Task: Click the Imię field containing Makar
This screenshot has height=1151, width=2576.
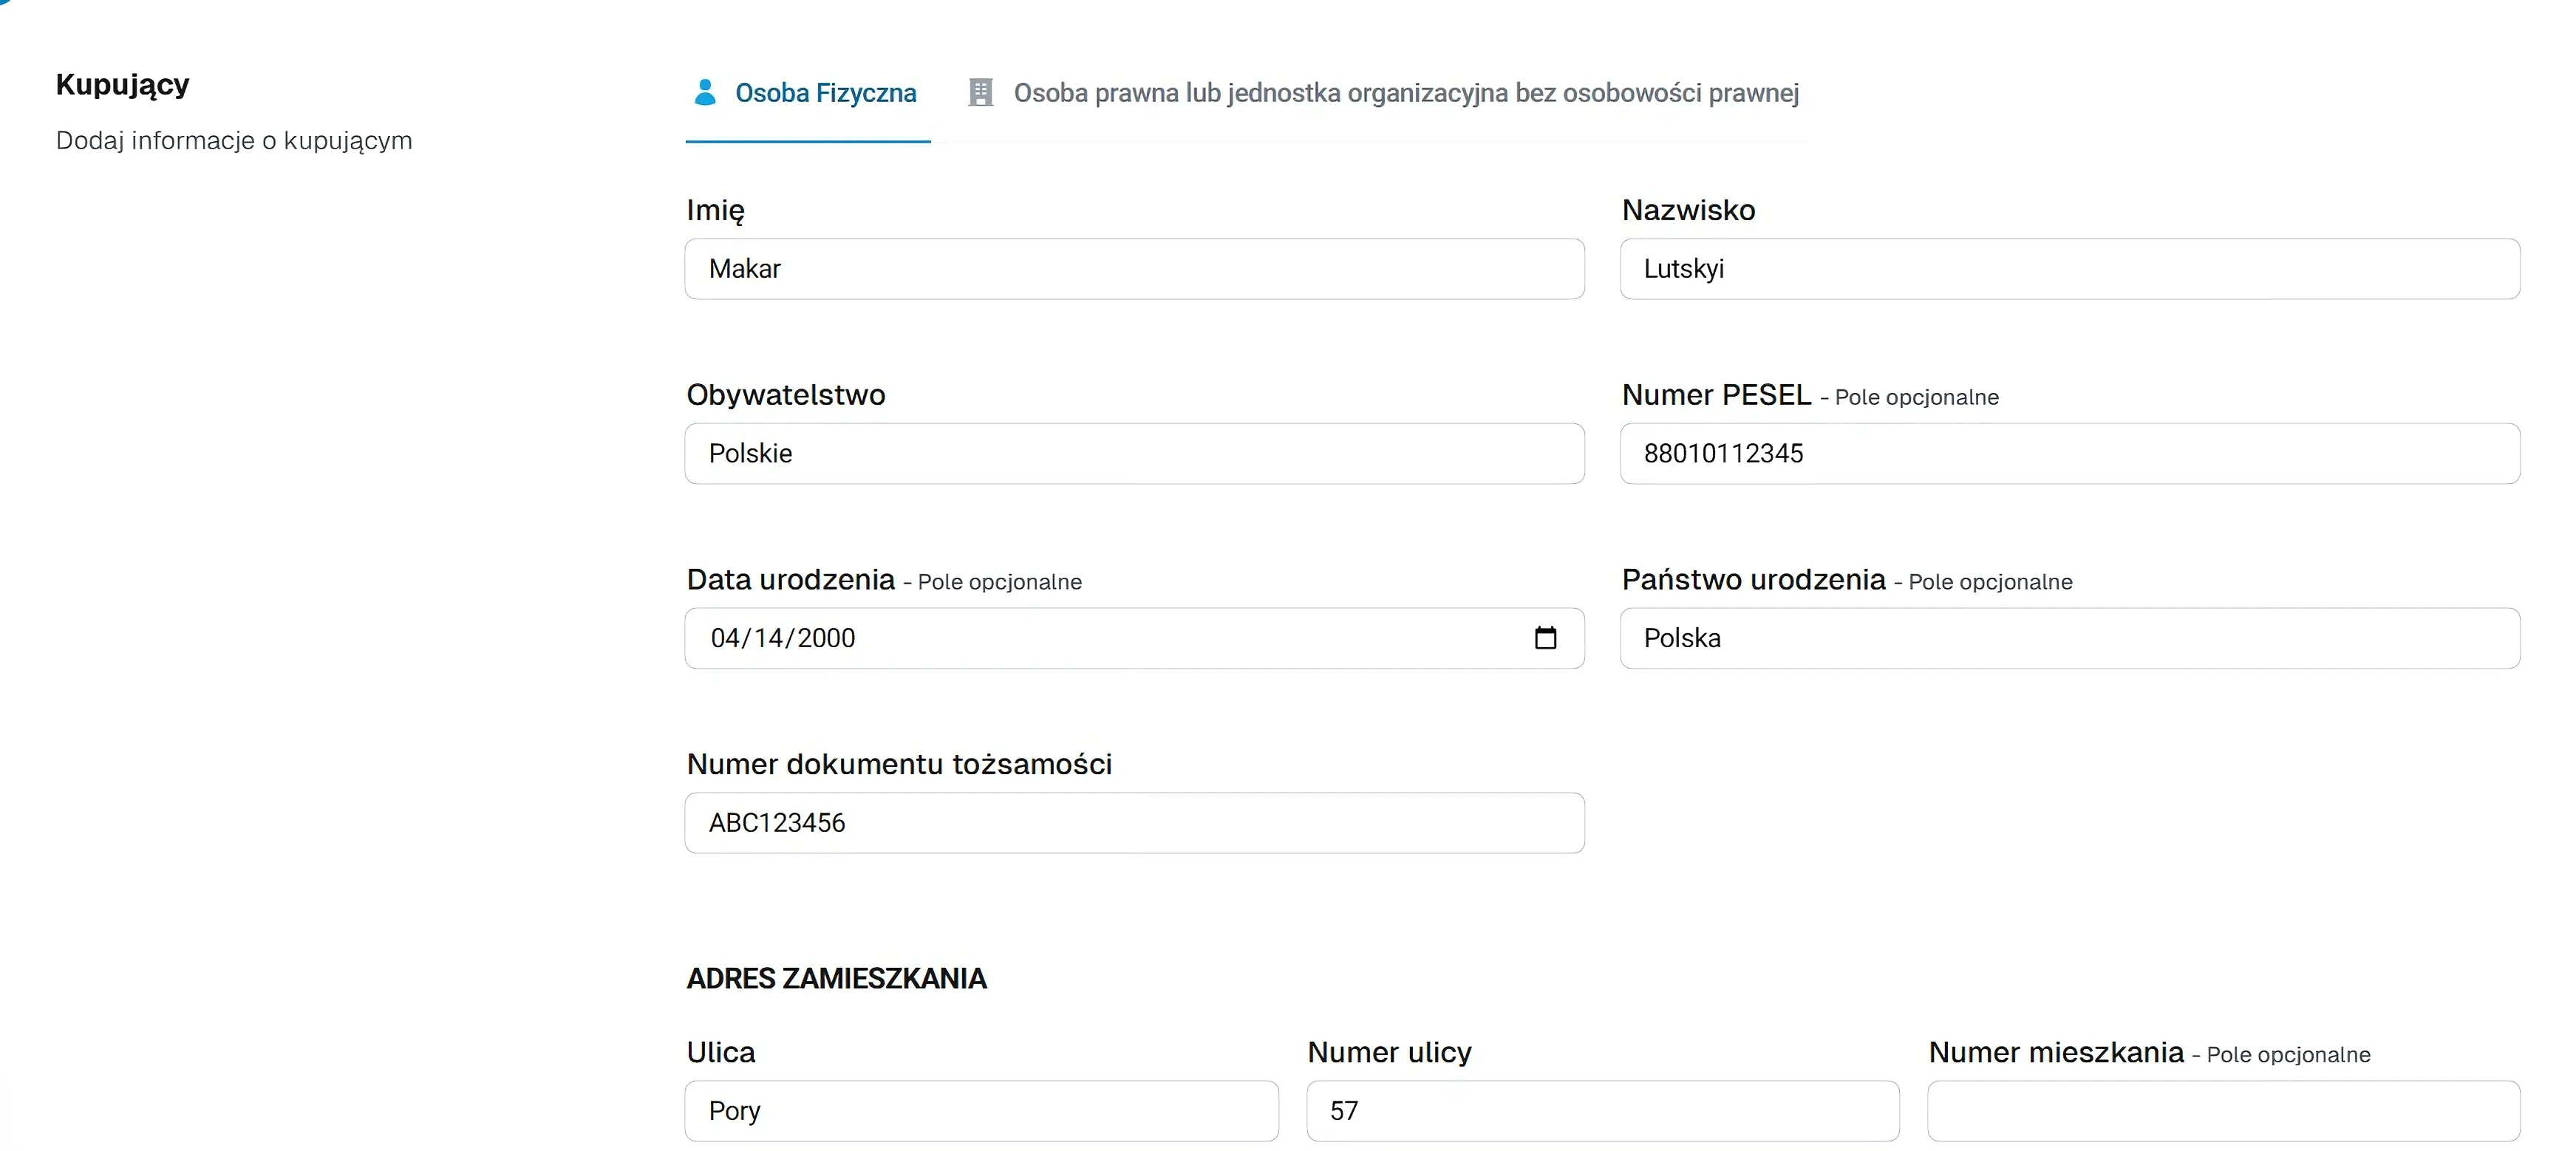Action: [1133, 269]
